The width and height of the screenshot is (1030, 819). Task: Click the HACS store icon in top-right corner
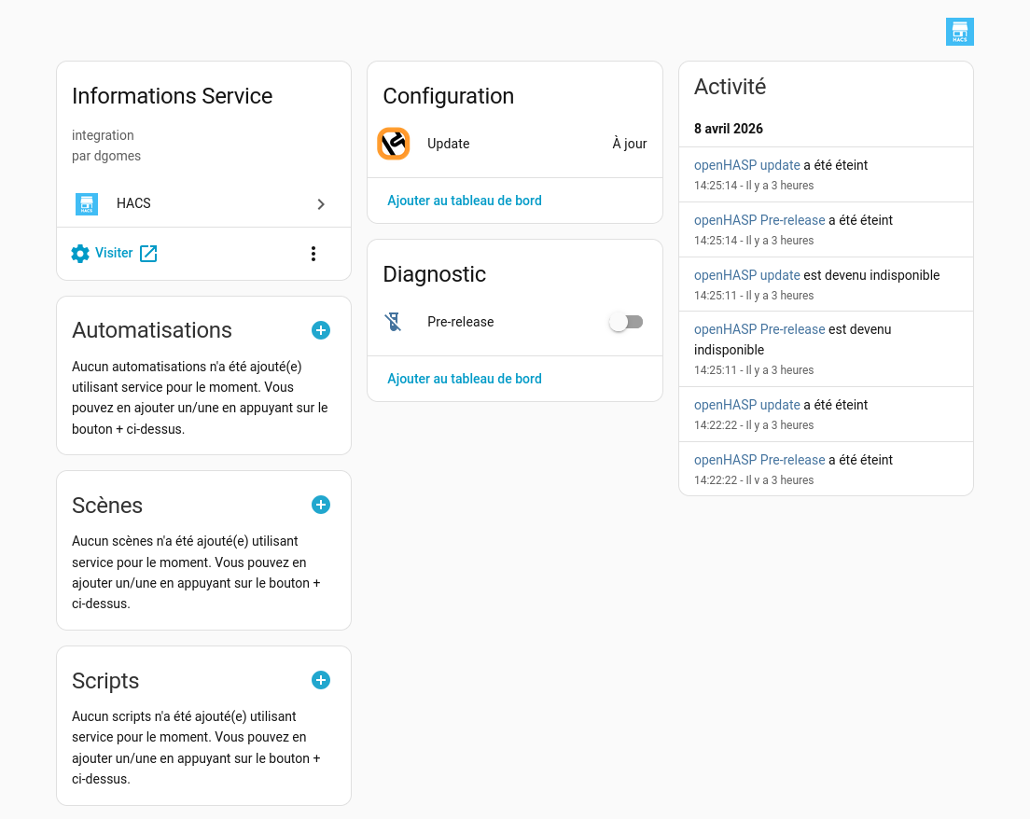click(960, 32)
